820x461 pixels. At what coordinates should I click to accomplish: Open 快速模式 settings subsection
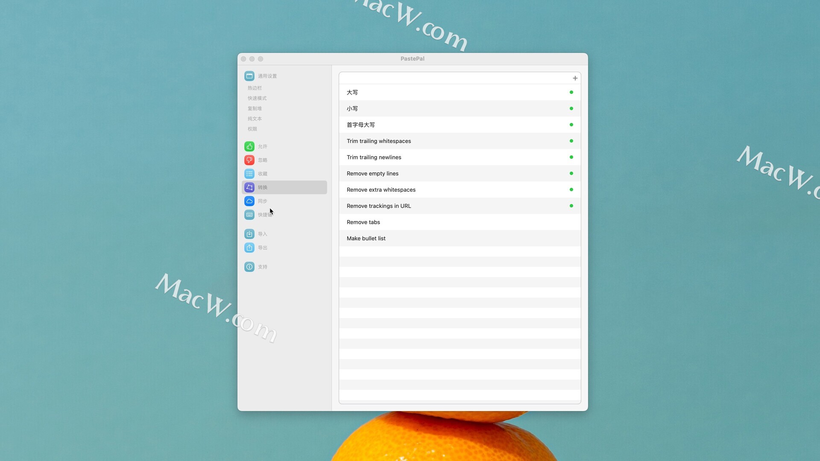click(257, 98)
